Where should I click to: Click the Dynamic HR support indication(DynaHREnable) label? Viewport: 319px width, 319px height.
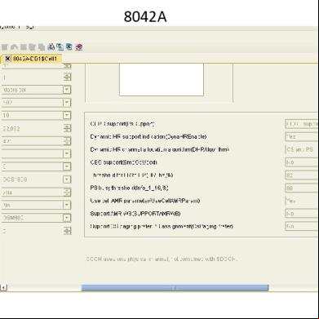click(148, 136)
